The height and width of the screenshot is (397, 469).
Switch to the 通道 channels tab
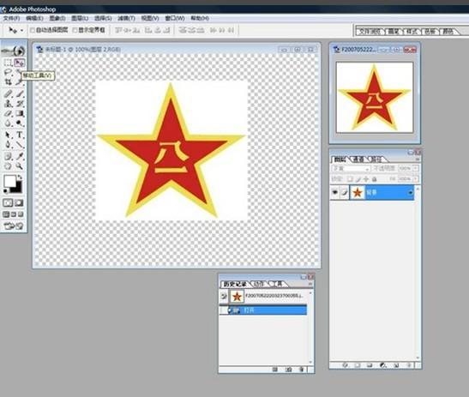coord(358,159)
